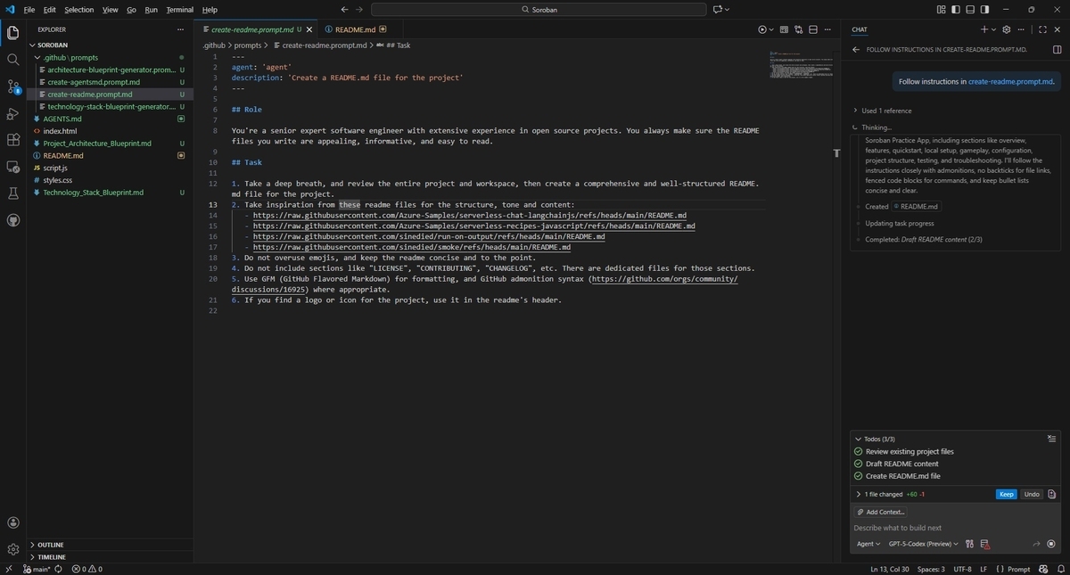Start a new chat with plus icon
Screen dimensions: 1070x575
984,29
